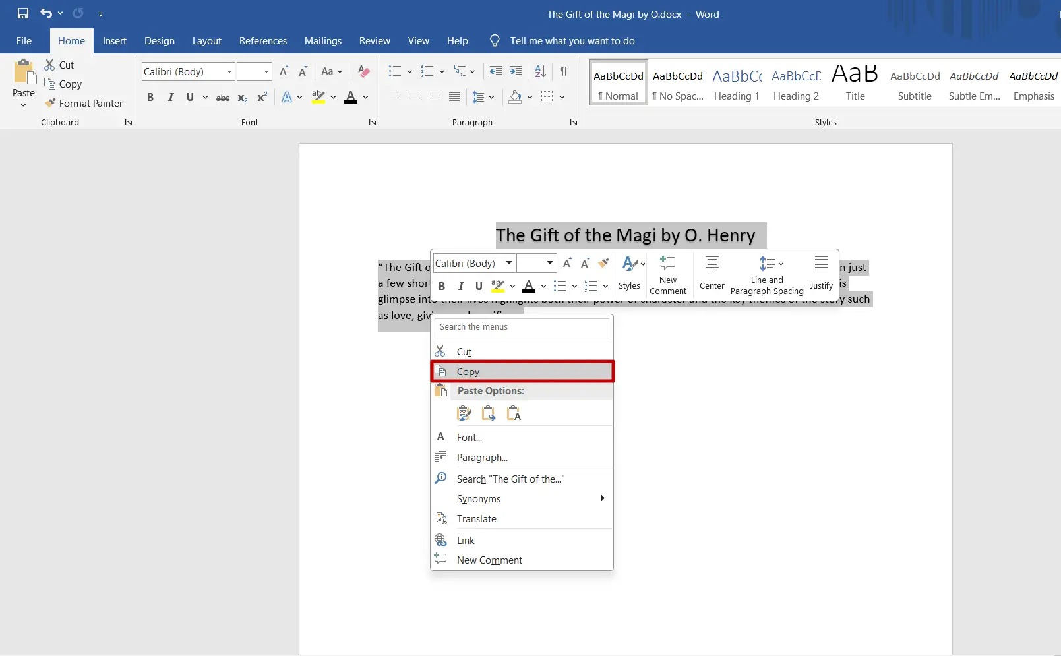
Task: Open the Paragraph dialog launcher arrow
Action: 573,122
